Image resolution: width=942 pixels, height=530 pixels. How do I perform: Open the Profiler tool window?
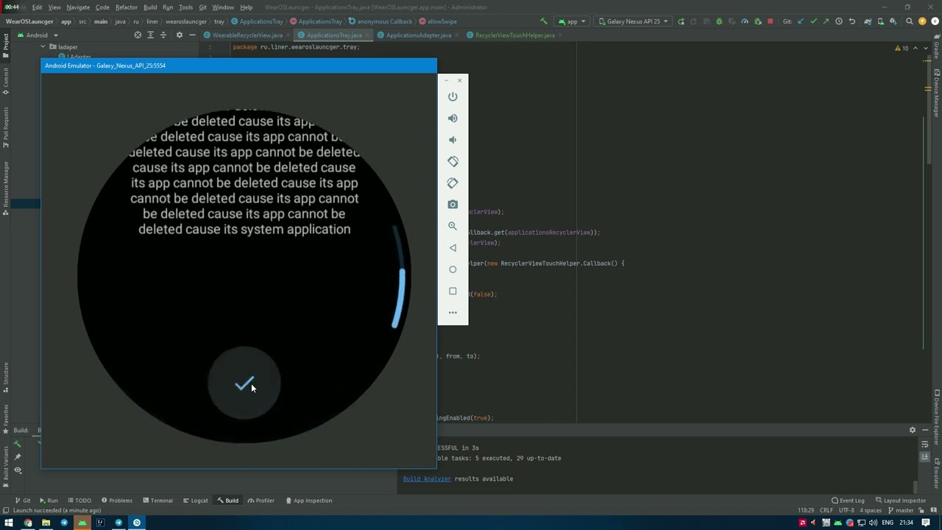pos(261,501)
